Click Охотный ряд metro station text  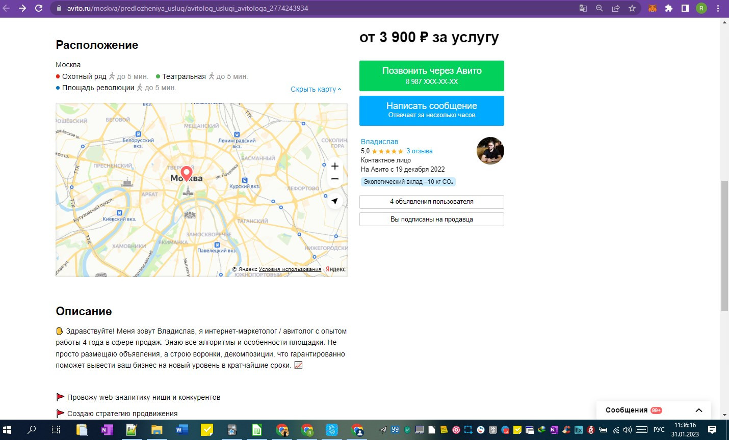tap(84, 76)
